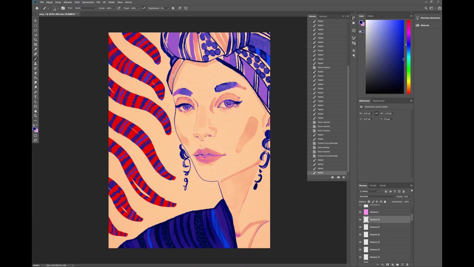Open smoothing options gear icon
Viewport: 474px width, 267px height.
173,8
